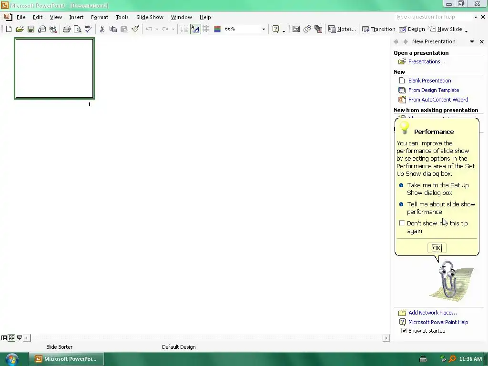
Task: Expand the Redo history dropdown arrow
Action: pyautogui.click(x=173, y=29)
